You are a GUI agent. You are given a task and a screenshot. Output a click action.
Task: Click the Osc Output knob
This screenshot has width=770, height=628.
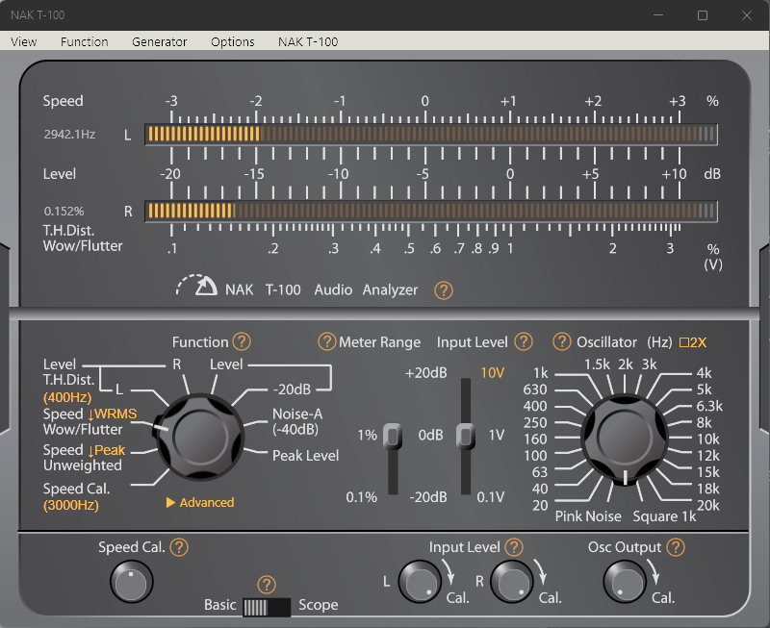(x=625, y=582)
